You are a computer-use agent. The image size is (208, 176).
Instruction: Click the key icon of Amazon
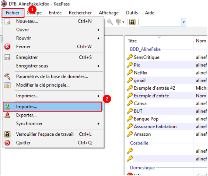click(x=130, y=134)
